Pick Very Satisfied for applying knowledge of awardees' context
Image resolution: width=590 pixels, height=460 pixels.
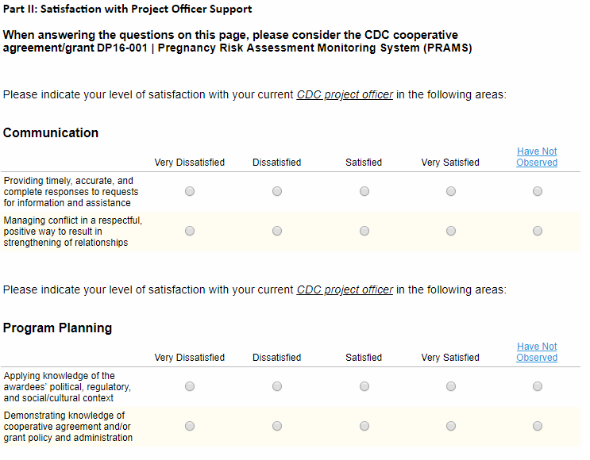451,386
